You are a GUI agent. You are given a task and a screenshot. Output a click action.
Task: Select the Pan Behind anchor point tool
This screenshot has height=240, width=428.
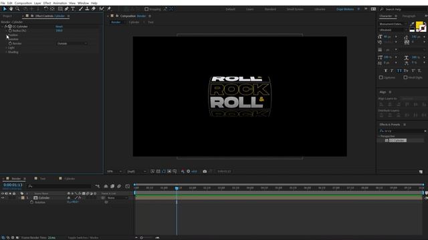click(52, 9)
